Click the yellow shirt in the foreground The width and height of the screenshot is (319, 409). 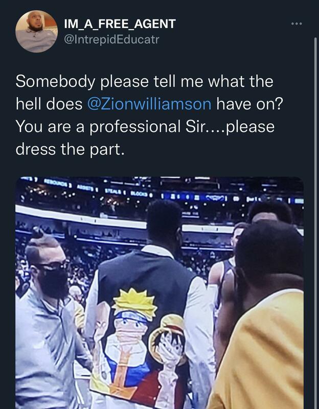point(266,358)
